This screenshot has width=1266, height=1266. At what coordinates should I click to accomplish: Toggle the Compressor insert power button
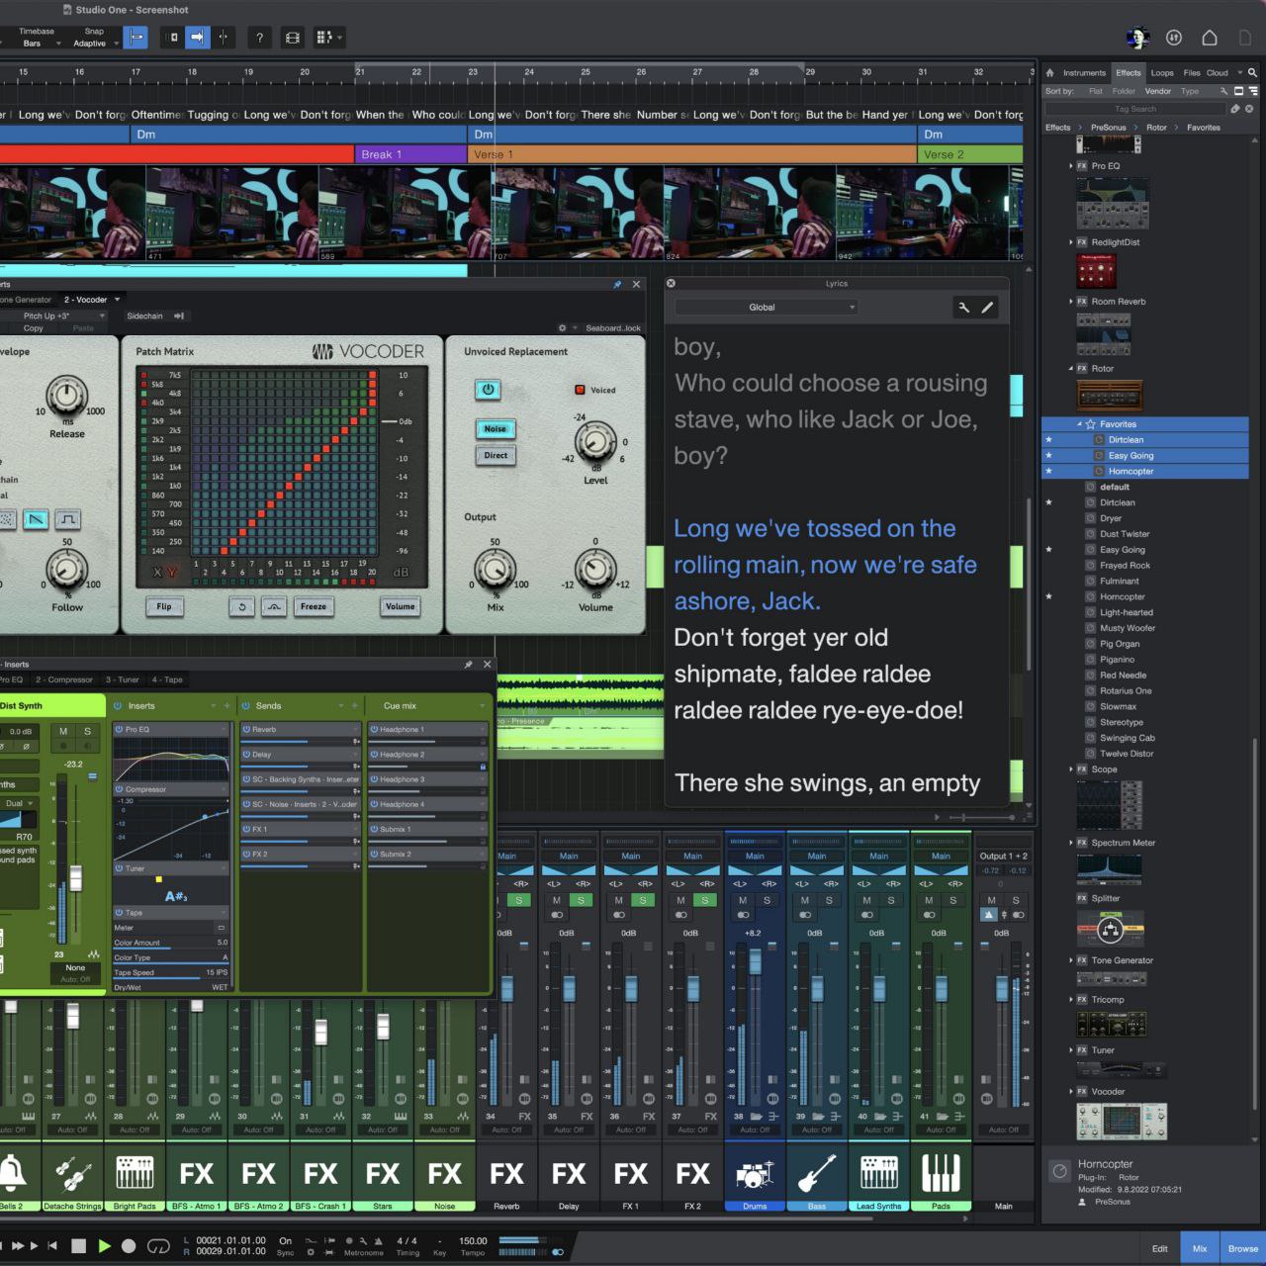pos(120,789)
